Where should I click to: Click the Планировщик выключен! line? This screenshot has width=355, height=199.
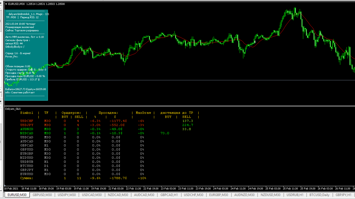(20, 27)
